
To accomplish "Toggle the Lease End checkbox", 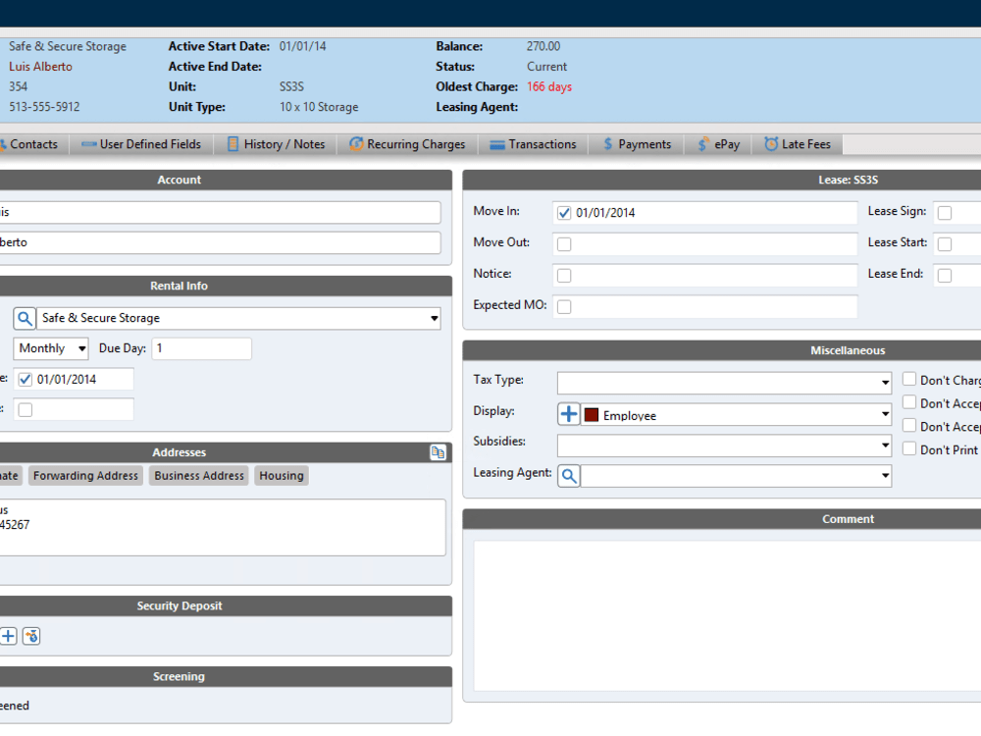I will coord(945,276).
